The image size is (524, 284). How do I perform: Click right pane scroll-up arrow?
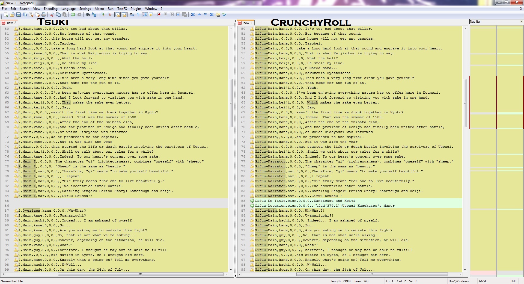(465, 28)
